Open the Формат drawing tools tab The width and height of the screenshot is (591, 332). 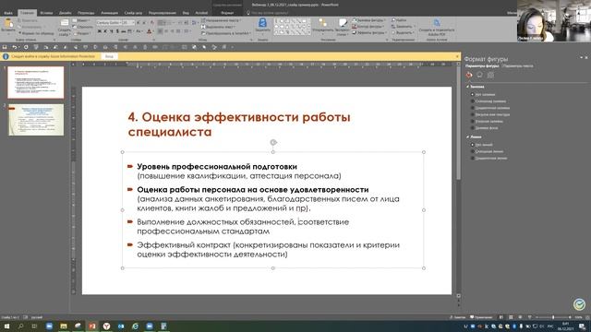pos(227,13)
